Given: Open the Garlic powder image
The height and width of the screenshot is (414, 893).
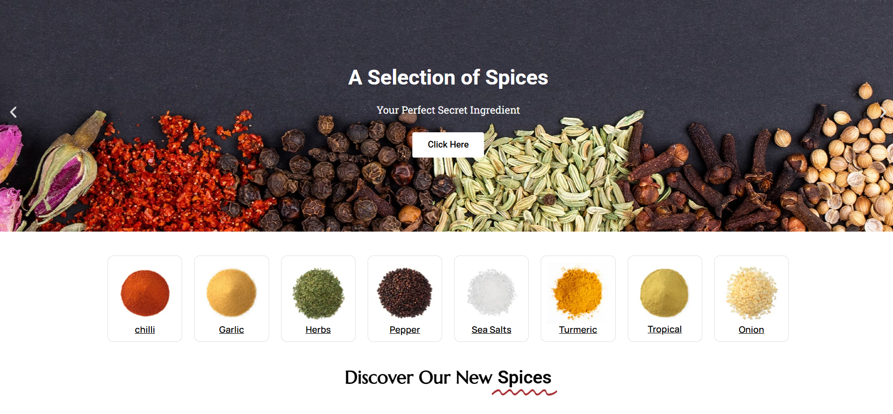Looking at the screenshot, I should [231, 293].
